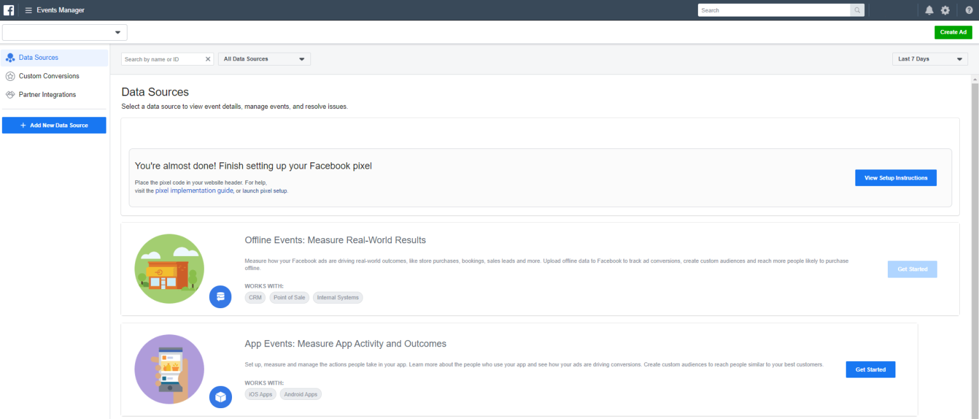Image resolution: width=979 pixels, height=419 pixels.
Task: Click Get Started for App Events
Action: click(x=870, y=369)
